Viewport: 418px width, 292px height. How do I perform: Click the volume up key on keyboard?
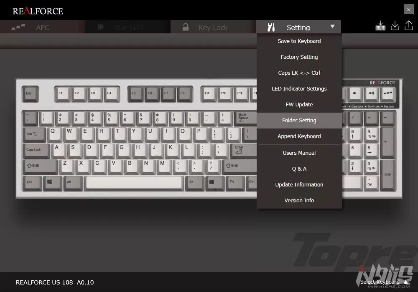371,93
